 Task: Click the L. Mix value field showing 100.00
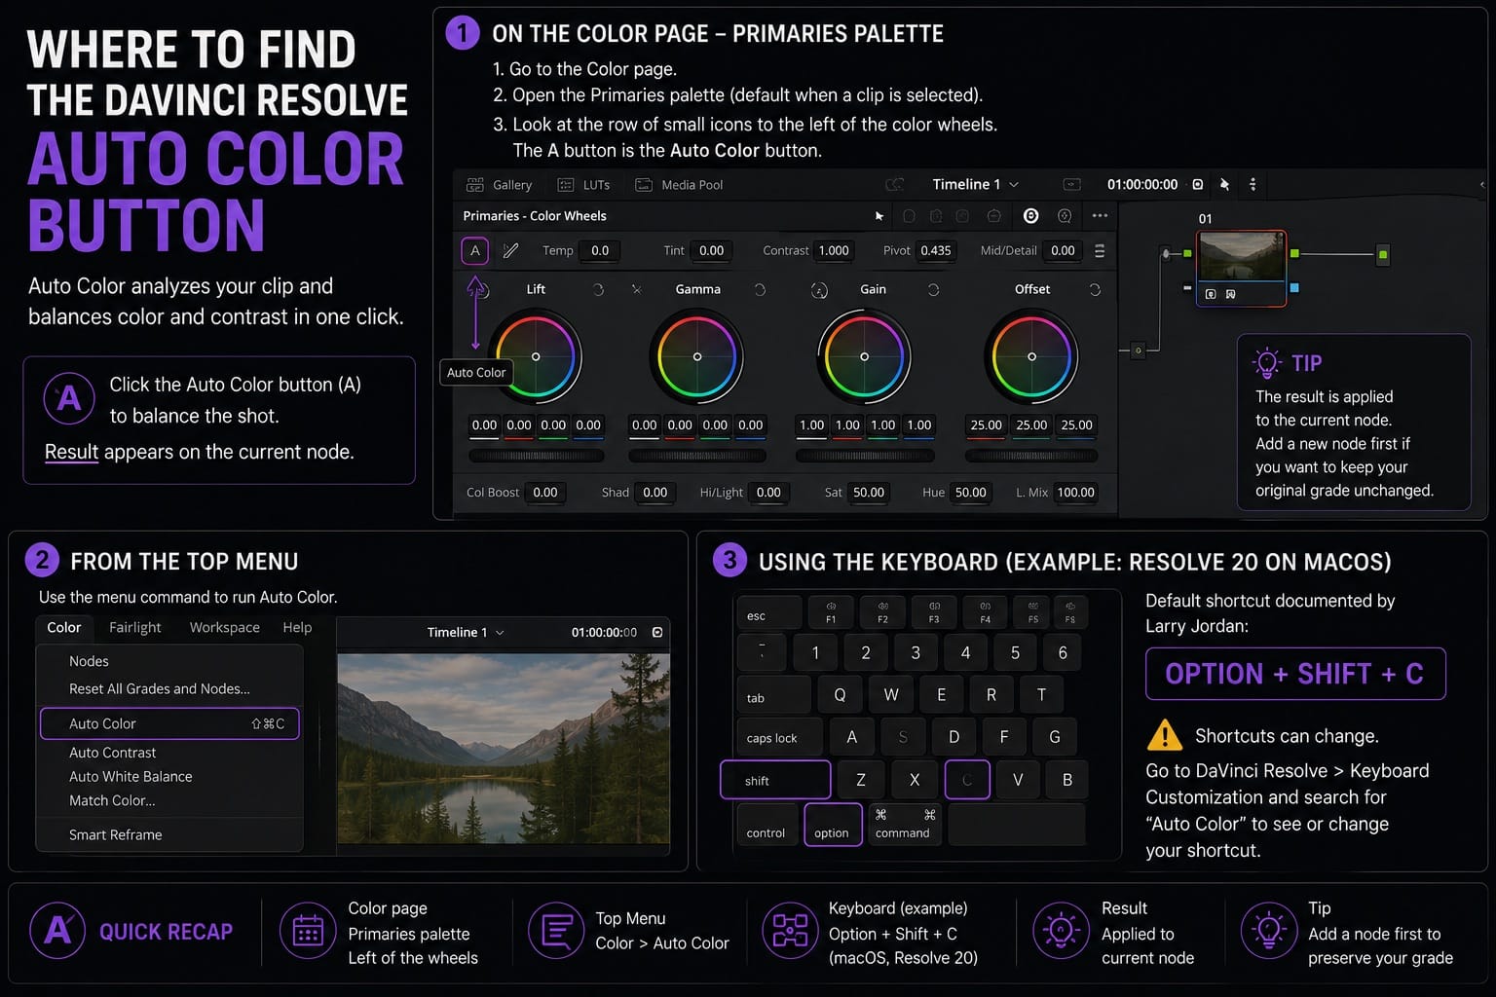tap(1075, 493)
